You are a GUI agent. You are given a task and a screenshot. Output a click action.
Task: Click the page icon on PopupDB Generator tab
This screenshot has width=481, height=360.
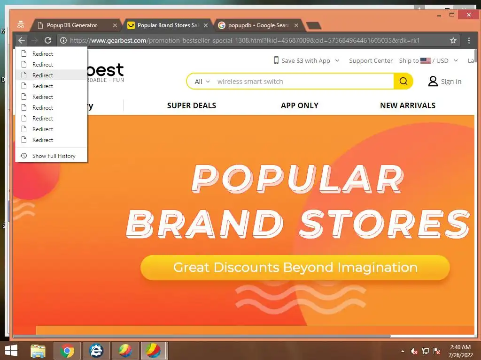(40, 25)
